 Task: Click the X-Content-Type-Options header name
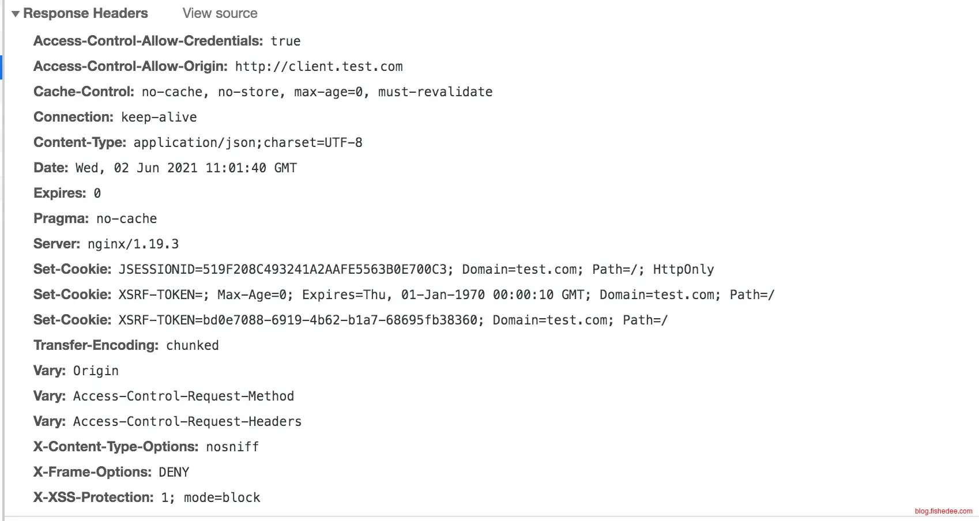tap(115, 447)
